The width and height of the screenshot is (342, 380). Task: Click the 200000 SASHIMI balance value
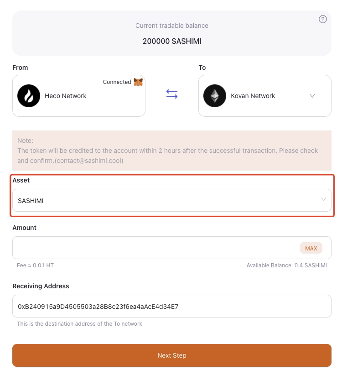point(172,41)
